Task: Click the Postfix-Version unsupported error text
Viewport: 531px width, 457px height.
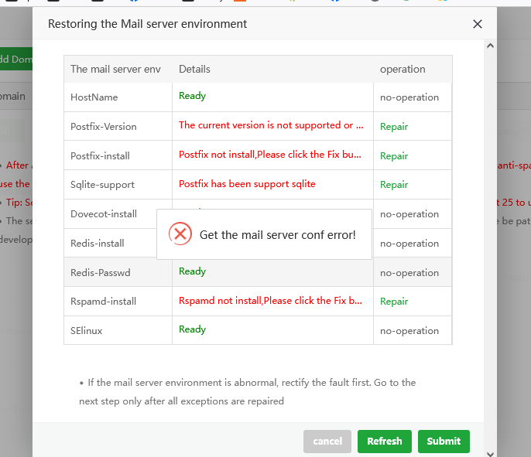Action: click(271, 125)
